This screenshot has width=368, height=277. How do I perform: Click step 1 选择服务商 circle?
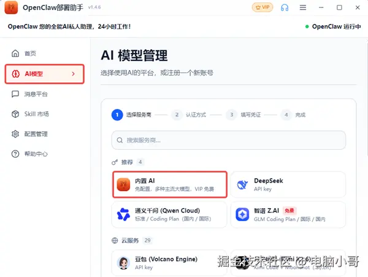[117, 115]
